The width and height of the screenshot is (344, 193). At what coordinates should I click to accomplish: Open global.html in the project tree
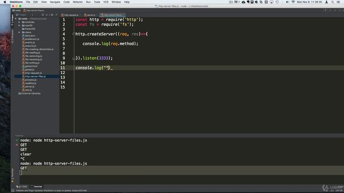click(30, 66)
